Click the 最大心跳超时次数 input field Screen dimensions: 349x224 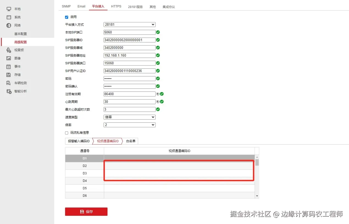(129, 109)
